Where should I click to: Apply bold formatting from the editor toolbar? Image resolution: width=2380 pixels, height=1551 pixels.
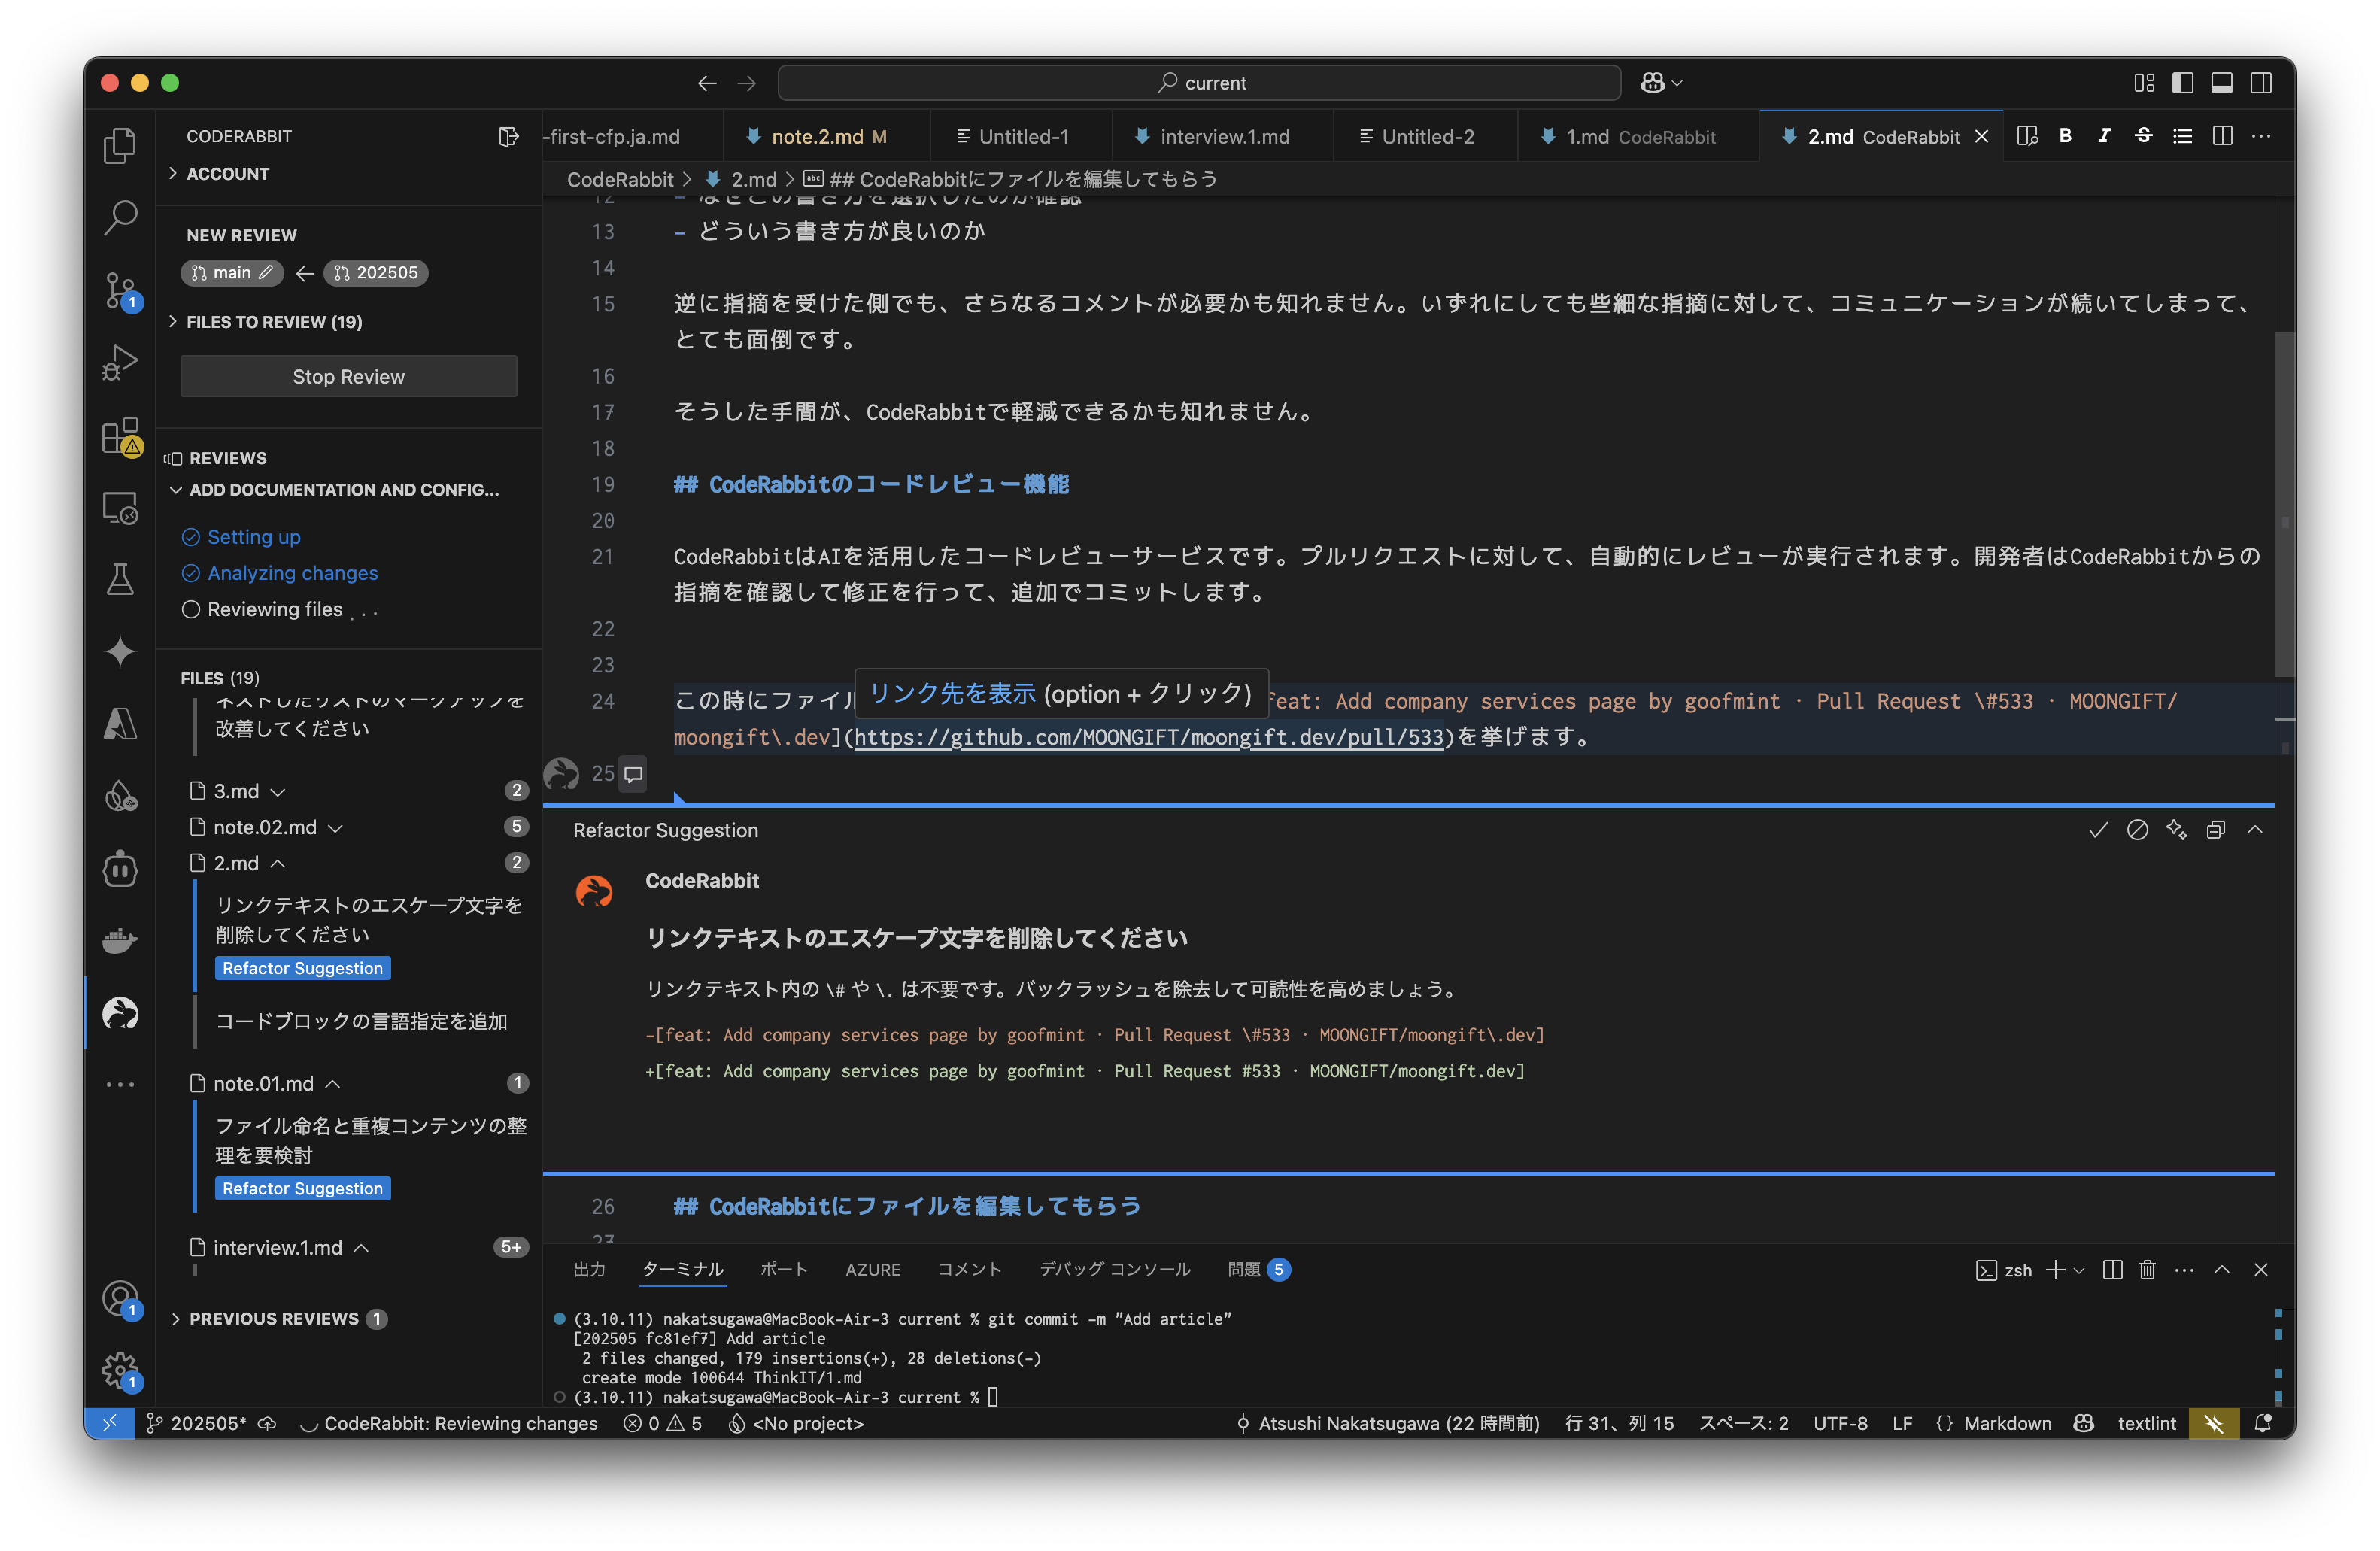coord(2065,136)
